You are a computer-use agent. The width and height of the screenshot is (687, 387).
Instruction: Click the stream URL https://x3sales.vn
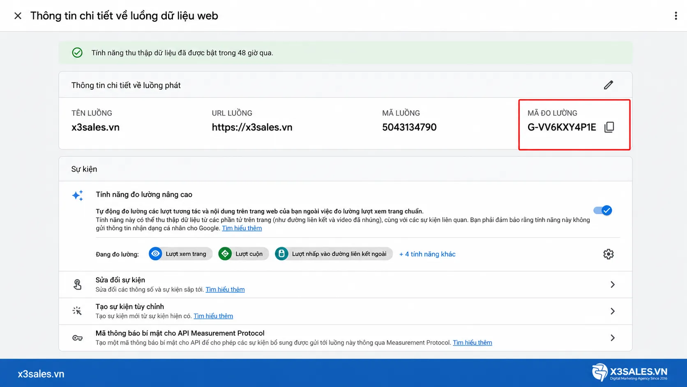tap(252, 127)
